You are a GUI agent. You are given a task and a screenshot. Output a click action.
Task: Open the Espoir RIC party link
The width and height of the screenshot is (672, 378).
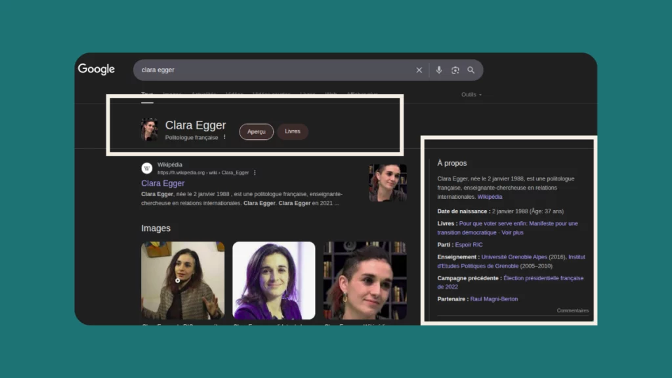[469, 245]
